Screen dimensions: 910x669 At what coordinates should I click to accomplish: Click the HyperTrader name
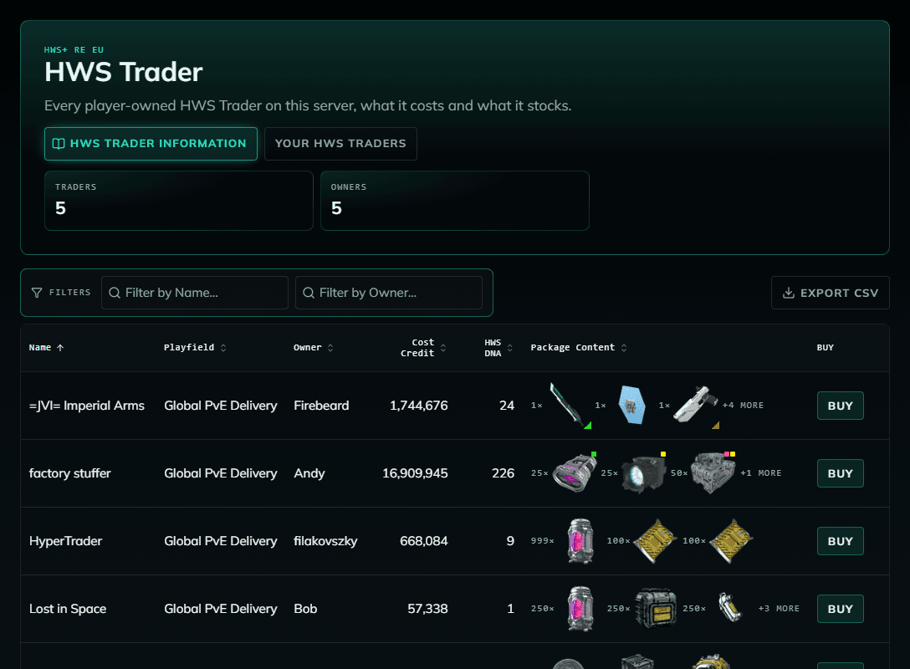tap(65, 541)
